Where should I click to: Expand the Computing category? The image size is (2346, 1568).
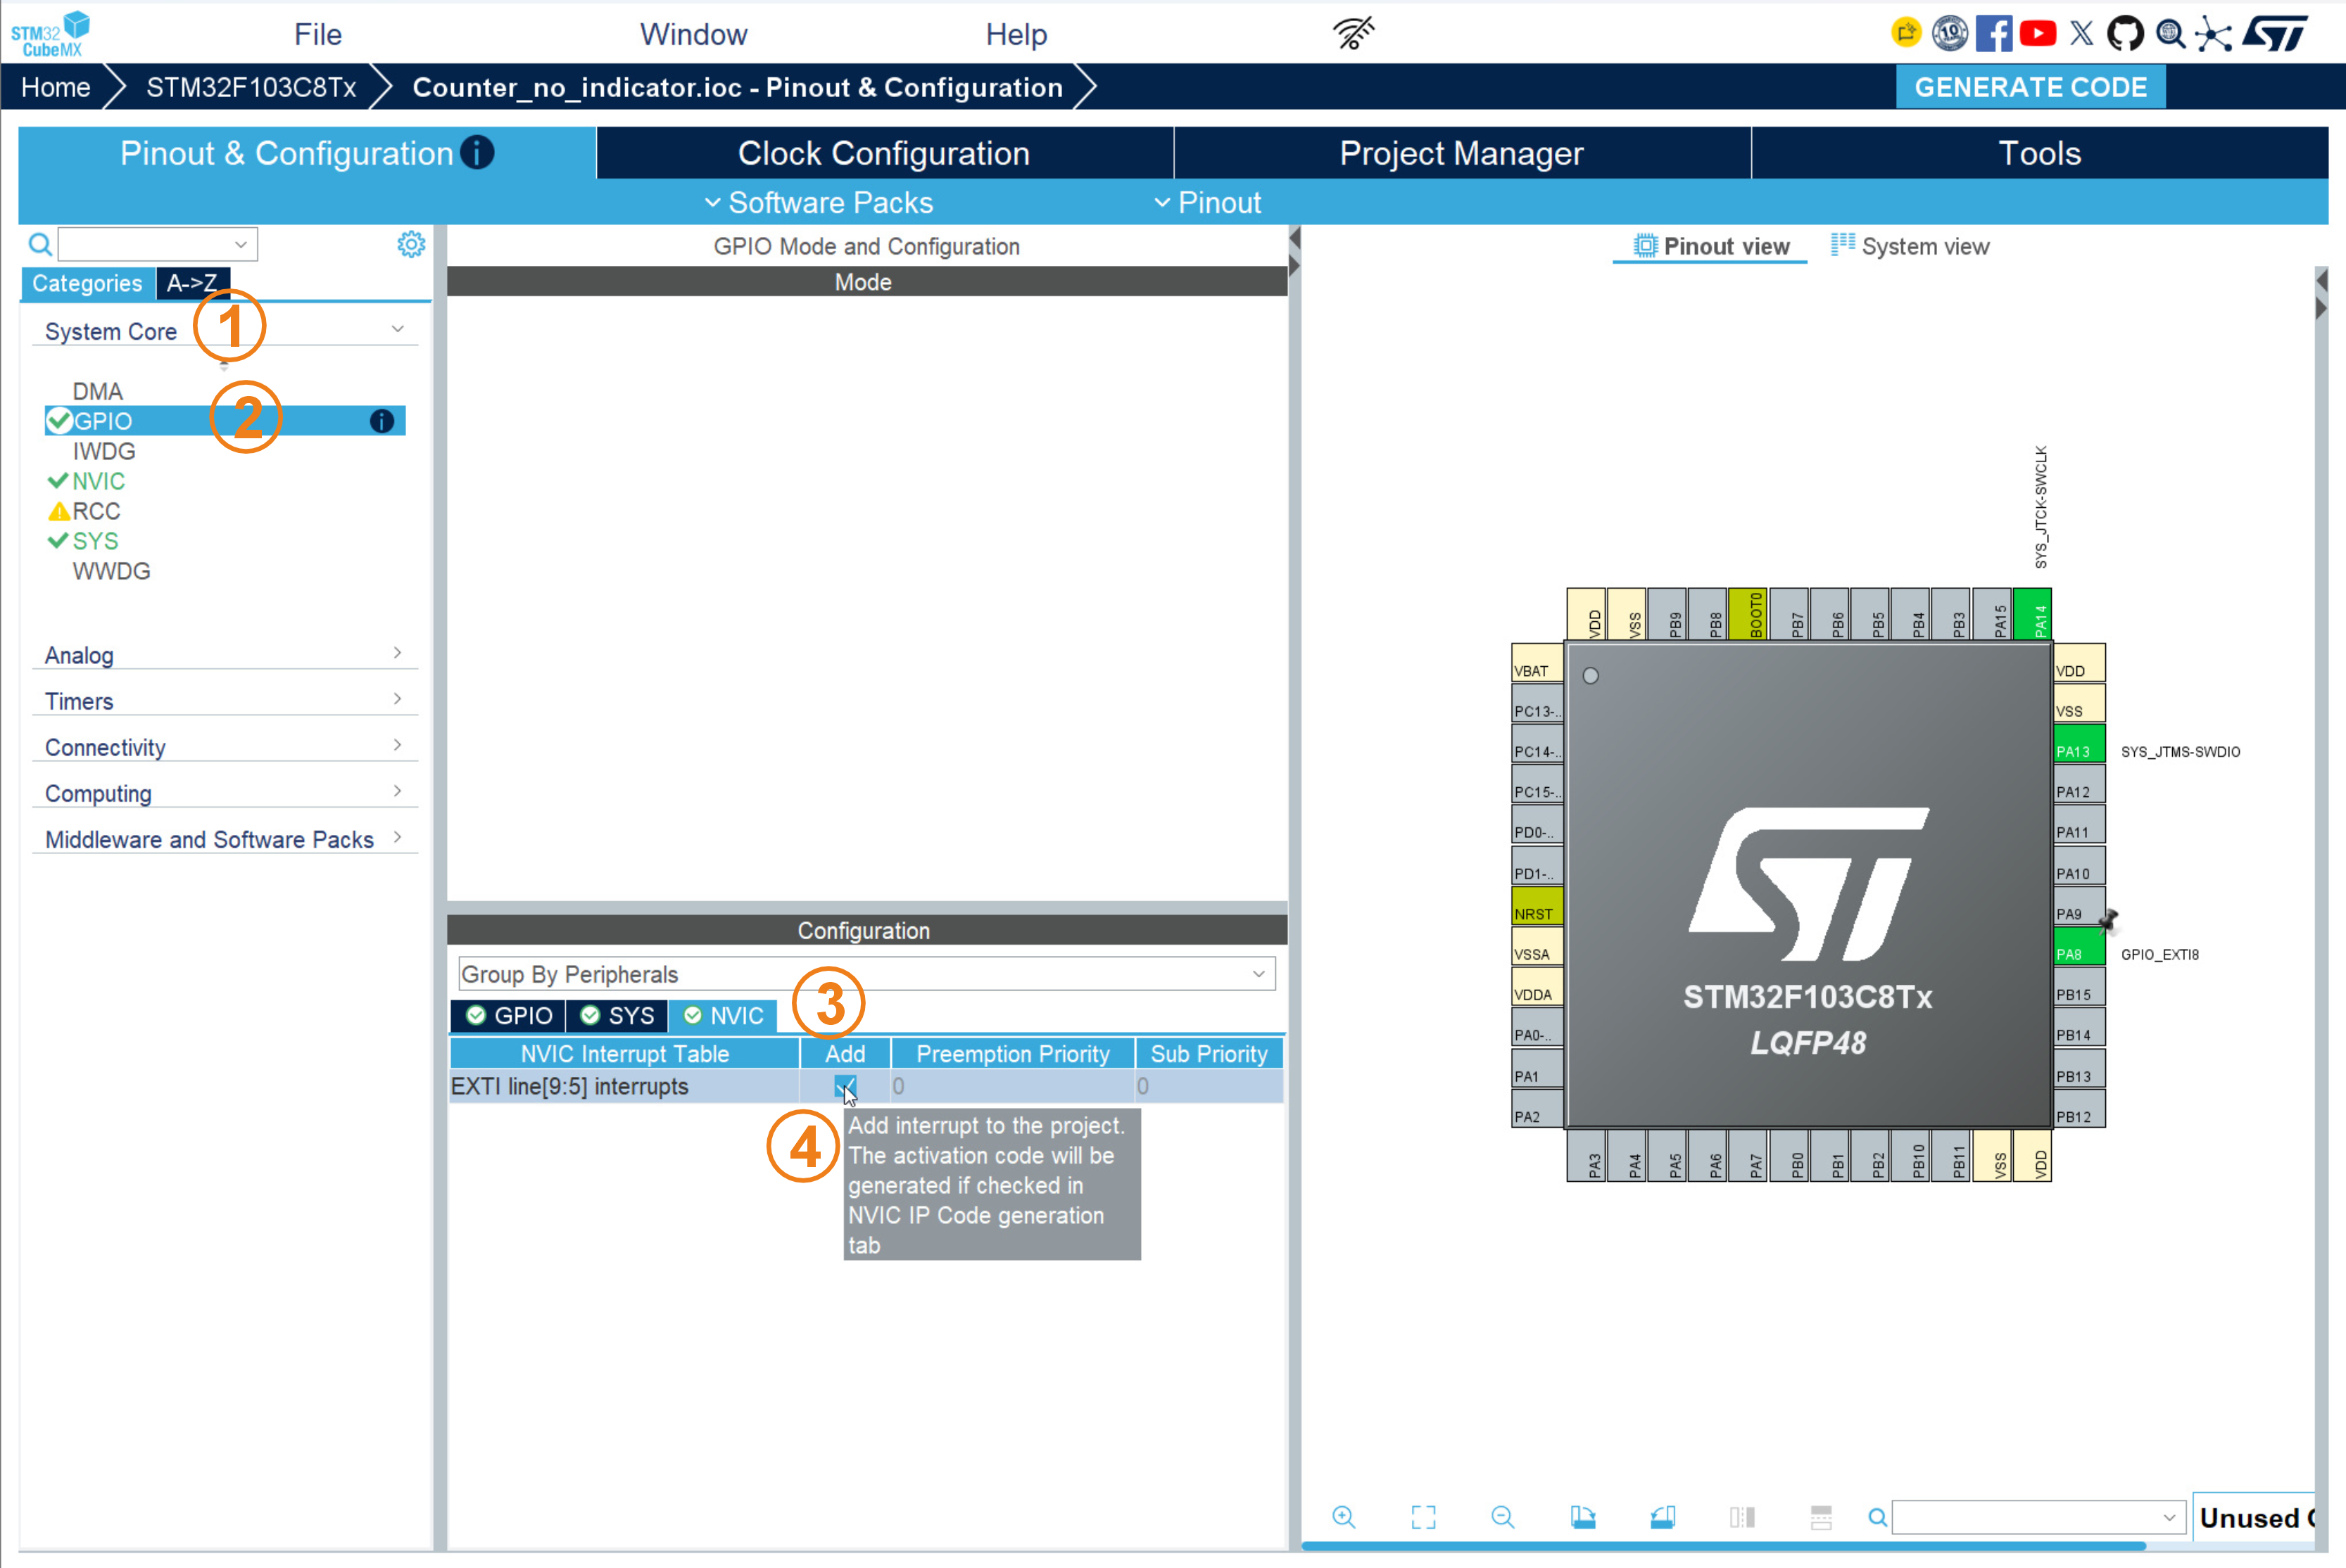224,793
